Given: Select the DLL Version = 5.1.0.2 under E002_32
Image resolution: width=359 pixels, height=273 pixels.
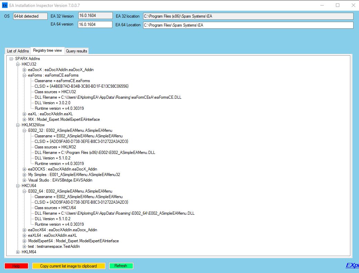Looking at the screenshot, I should pyautogui.click(x=52, y=158).
